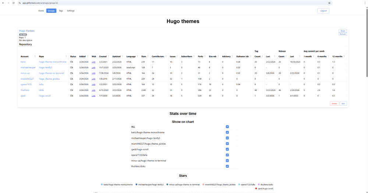Open the thuliteio account link

click(x=25, y=90)
